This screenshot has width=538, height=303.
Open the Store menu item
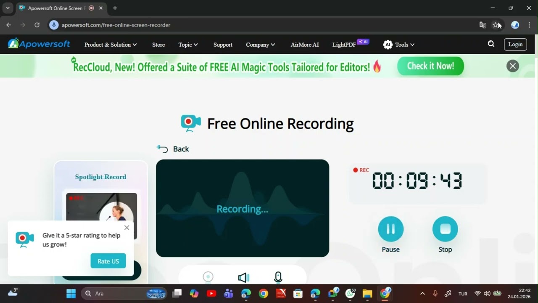click(158, 45)
